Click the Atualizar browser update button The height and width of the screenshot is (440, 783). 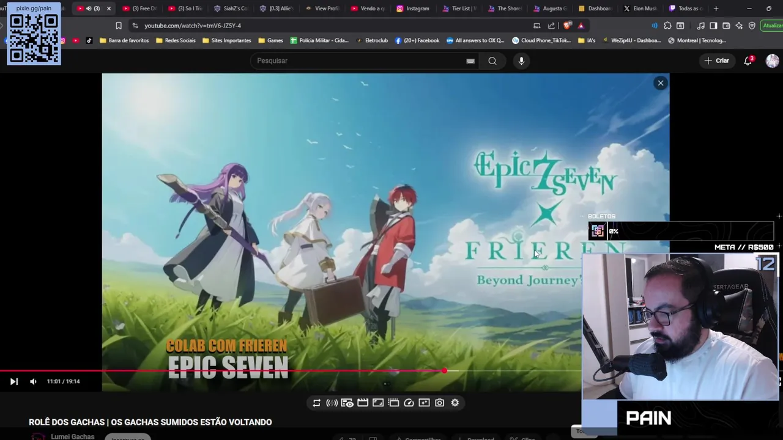[x=772, y=26]
